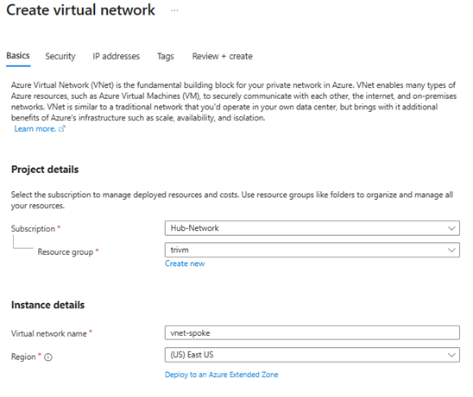Click the Instance details heading
Screen dimensions: 473x397
coord(47,305)
